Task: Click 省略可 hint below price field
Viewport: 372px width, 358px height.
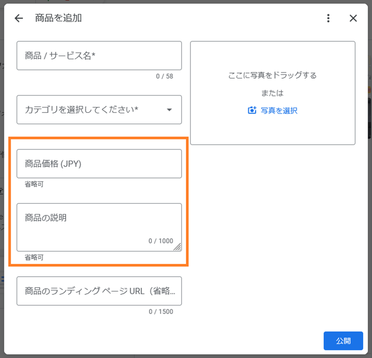Action: pos(34,184)
